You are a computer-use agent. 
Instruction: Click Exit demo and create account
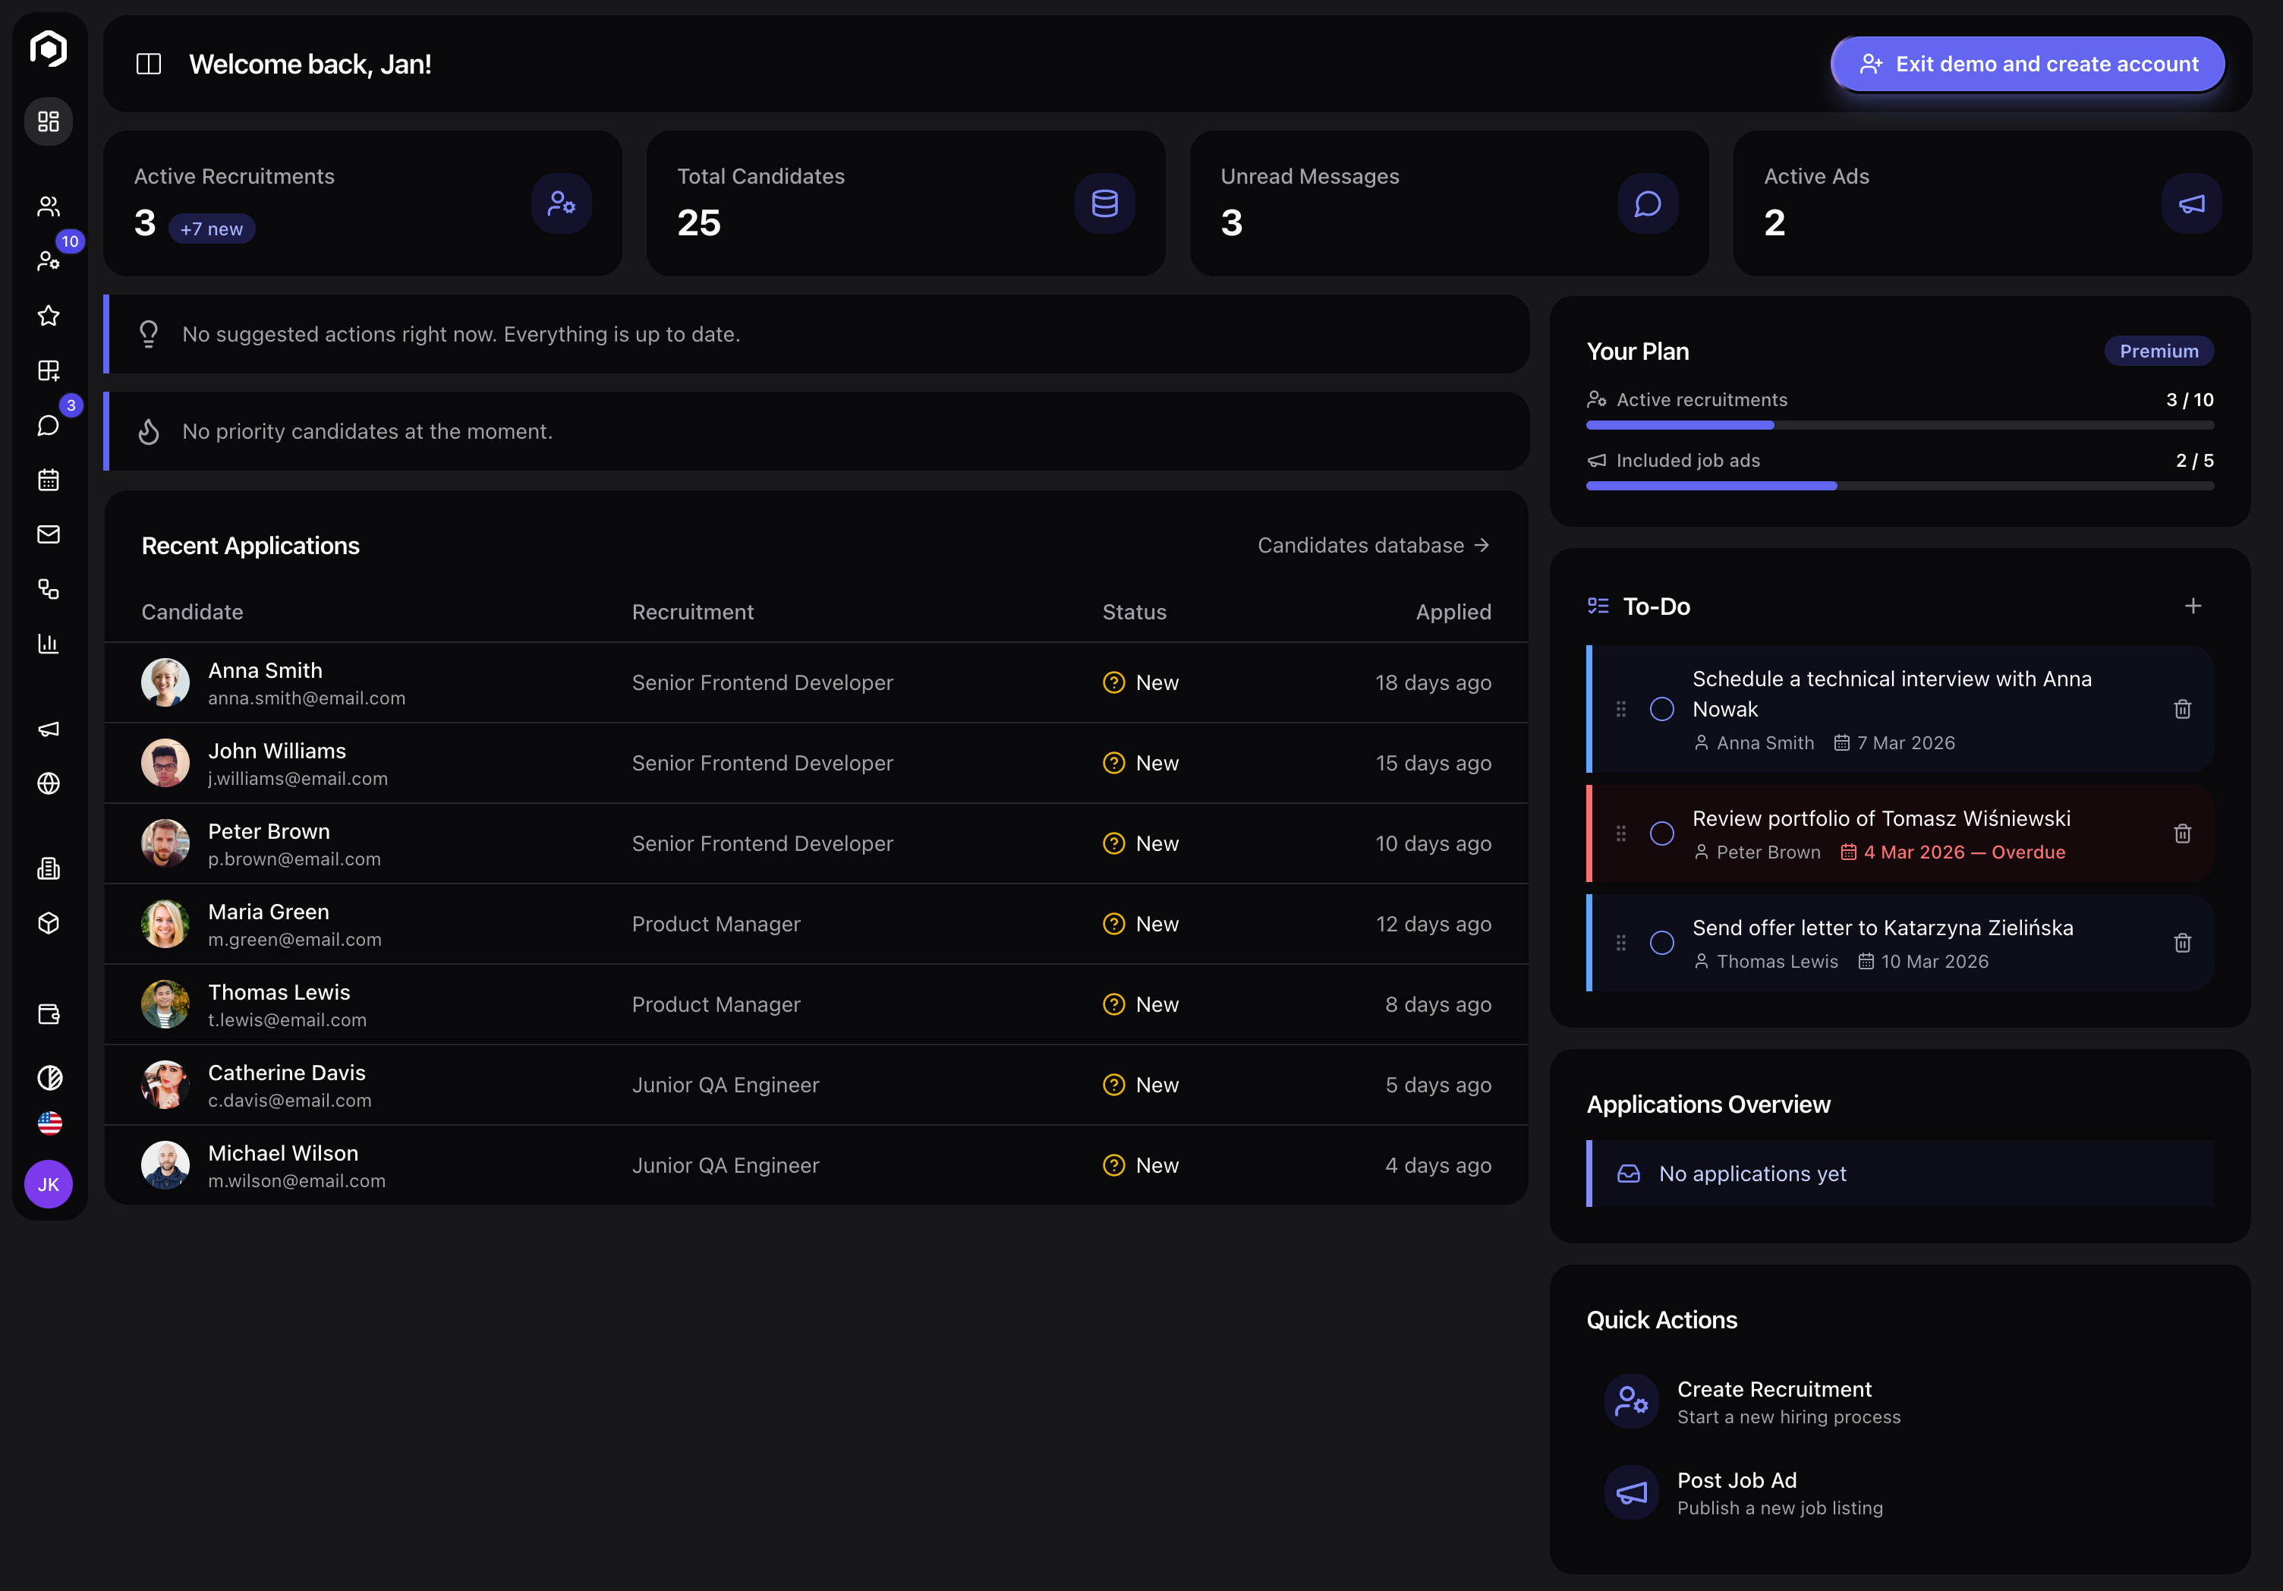[x=2027, y=64]
